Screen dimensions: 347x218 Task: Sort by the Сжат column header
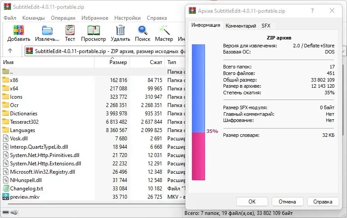147,62
